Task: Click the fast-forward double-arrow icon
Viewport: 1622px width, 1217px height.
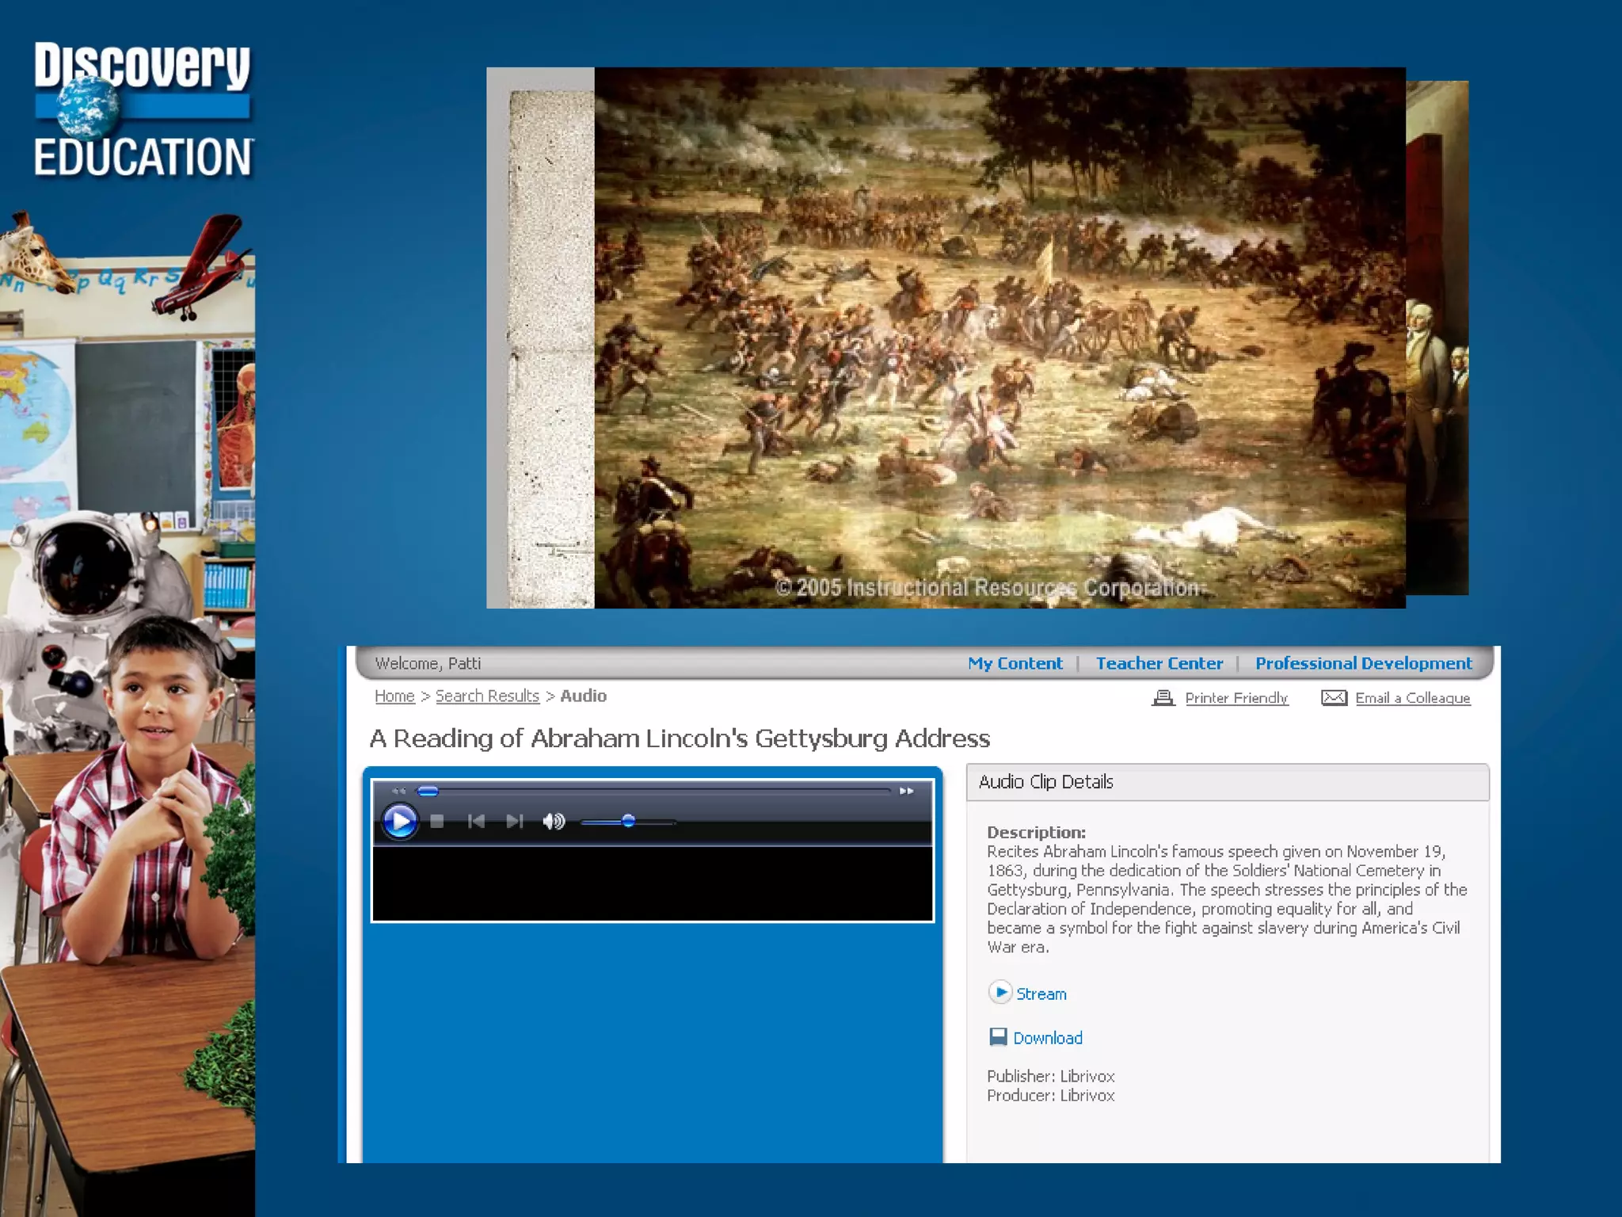Action: [906, 791]
